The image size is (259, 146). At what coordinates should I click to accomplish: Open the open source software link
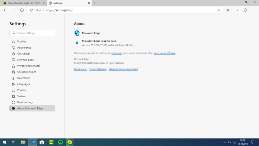click(x=164, y=53)
